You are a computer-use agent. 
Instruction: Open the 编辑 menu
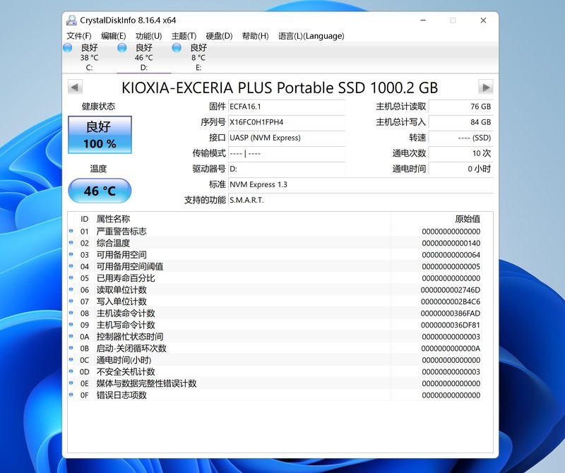click(113, 35)
